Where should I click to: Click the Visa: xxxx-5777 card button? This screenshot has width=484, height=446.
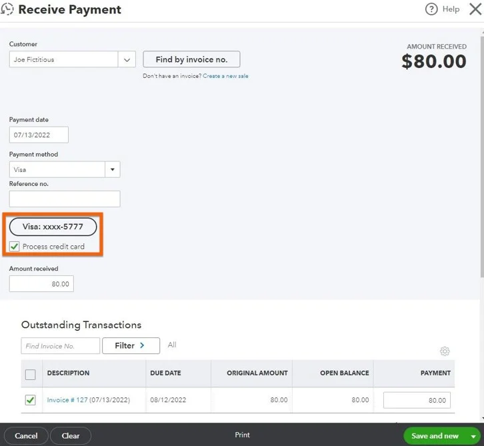[53, 227]
